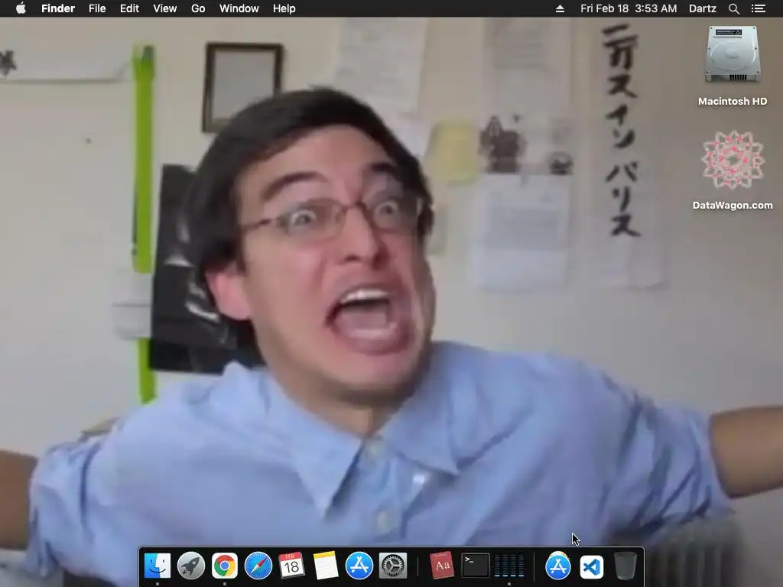Open Terminal from the Dock
783x587 pixels.
pos(475,566)
